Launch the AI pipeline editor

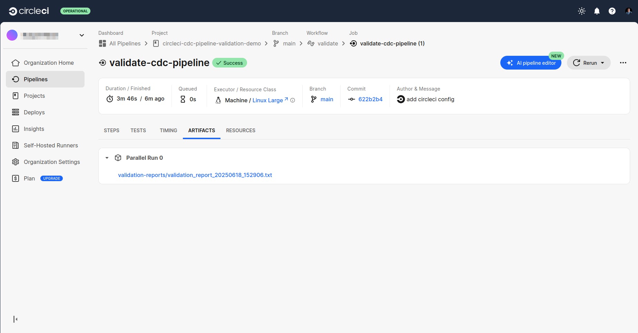click(531, 63)
